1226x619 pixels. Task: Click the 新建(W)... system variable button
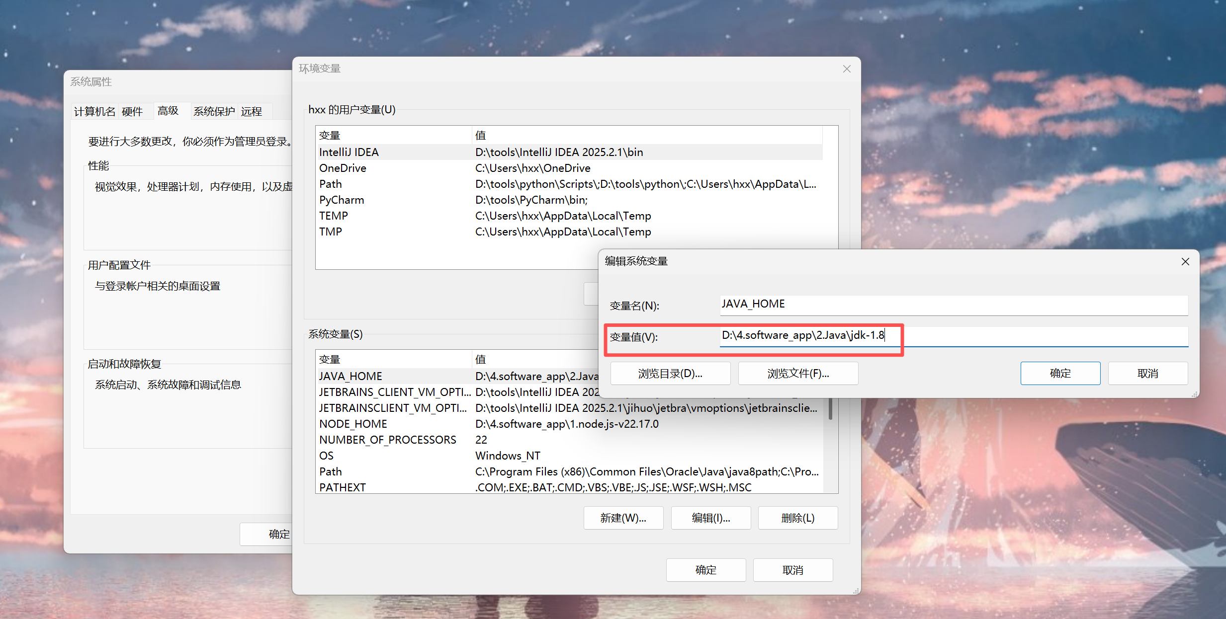pyautogui.click(x=623, y=518)
